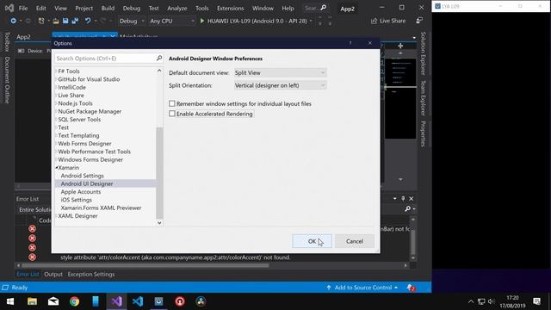Collapse the Xamarin tree node

pos(57,168)
